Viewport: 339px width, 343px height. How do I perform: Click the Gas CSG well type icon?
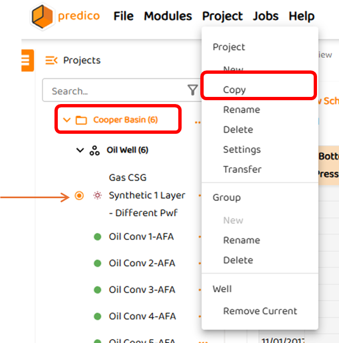98,195
